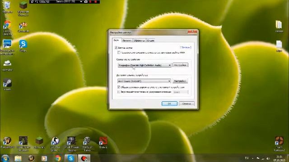The height and width of the screenshot is (162, 289).
Task: Open the Recycle Bin desktop icon
Action: (x=7, y=7)
